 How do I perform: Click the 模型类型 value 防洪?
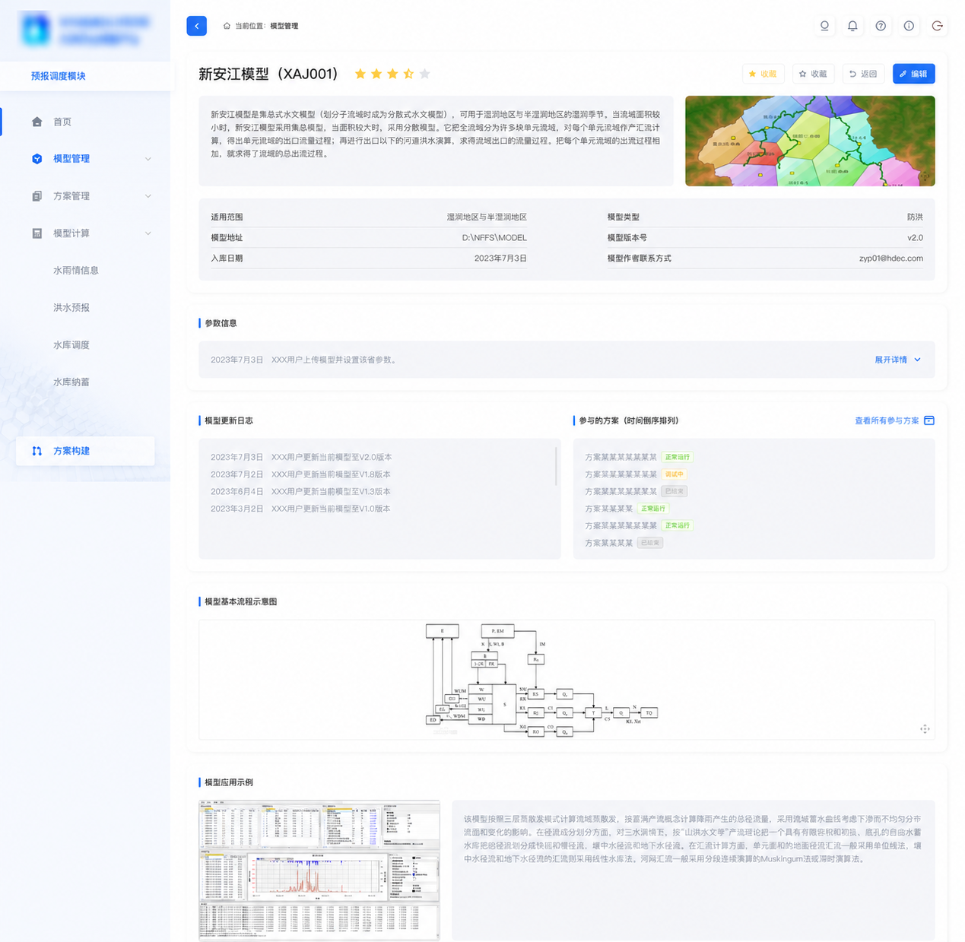[x=915, y=217]
